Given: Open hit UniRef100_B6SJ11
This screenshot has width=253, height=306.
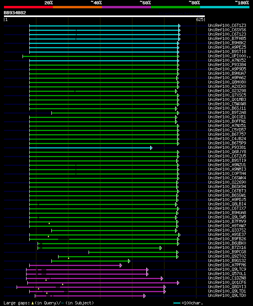Looking at the screenshot, I should click(227, 108).
